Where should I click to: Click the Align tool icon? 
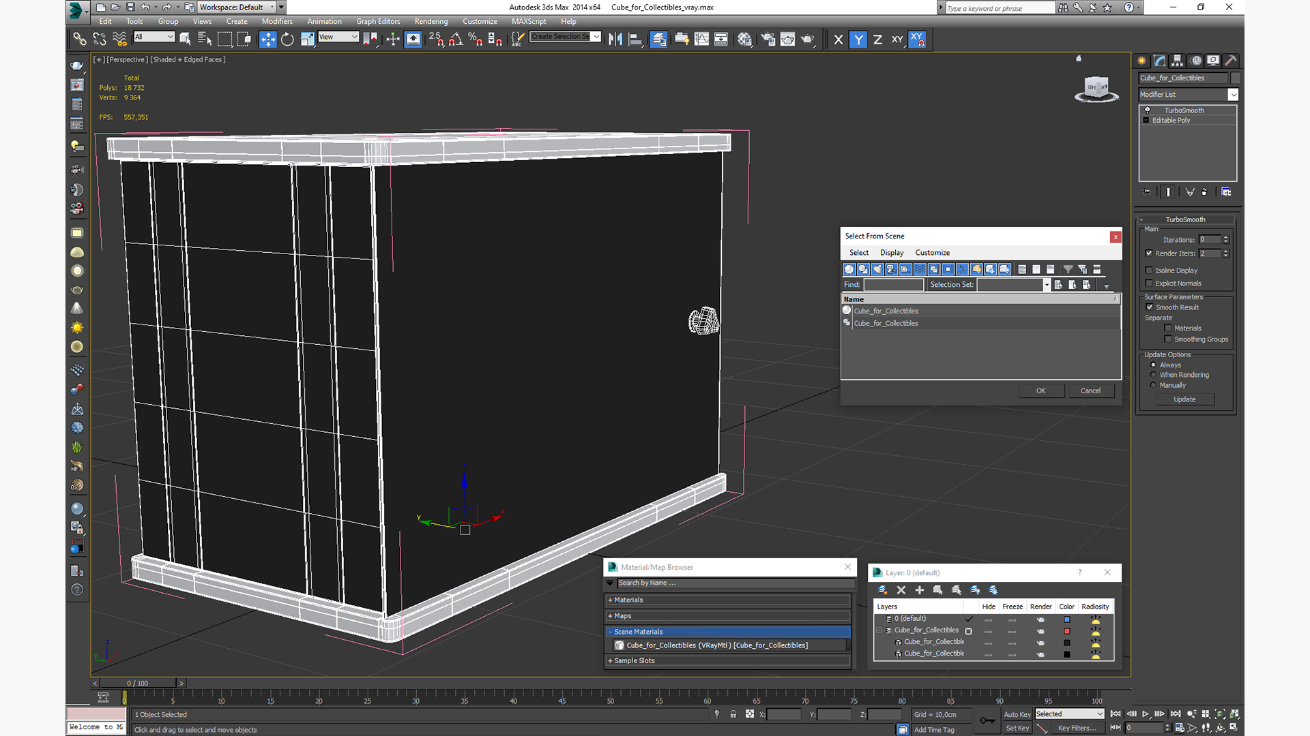[635, 40]
